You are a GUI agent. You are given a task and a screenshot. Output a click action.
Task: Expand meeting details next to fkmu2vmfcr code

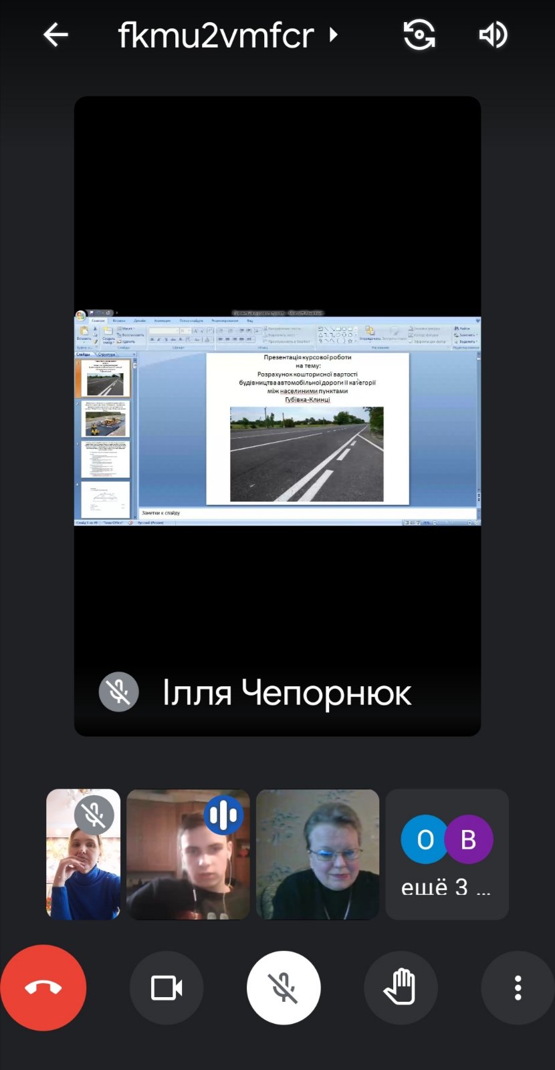333,35
